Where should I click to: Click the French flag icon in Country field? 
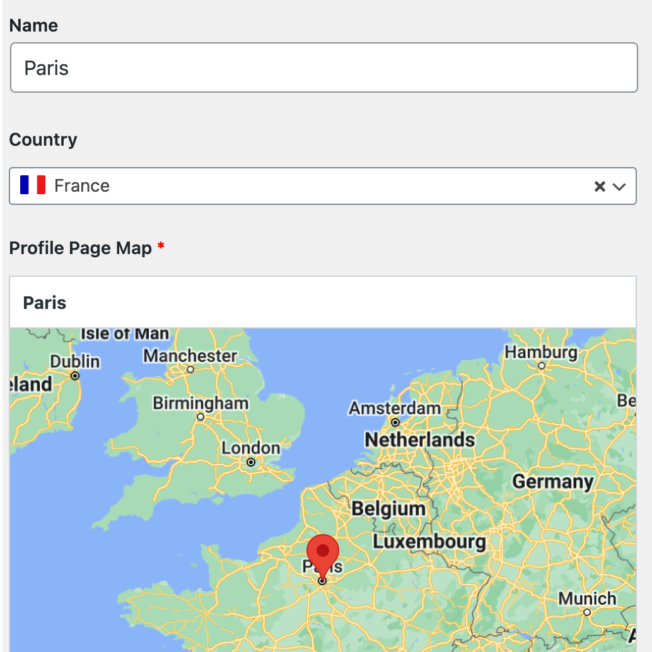pos(32,185)
